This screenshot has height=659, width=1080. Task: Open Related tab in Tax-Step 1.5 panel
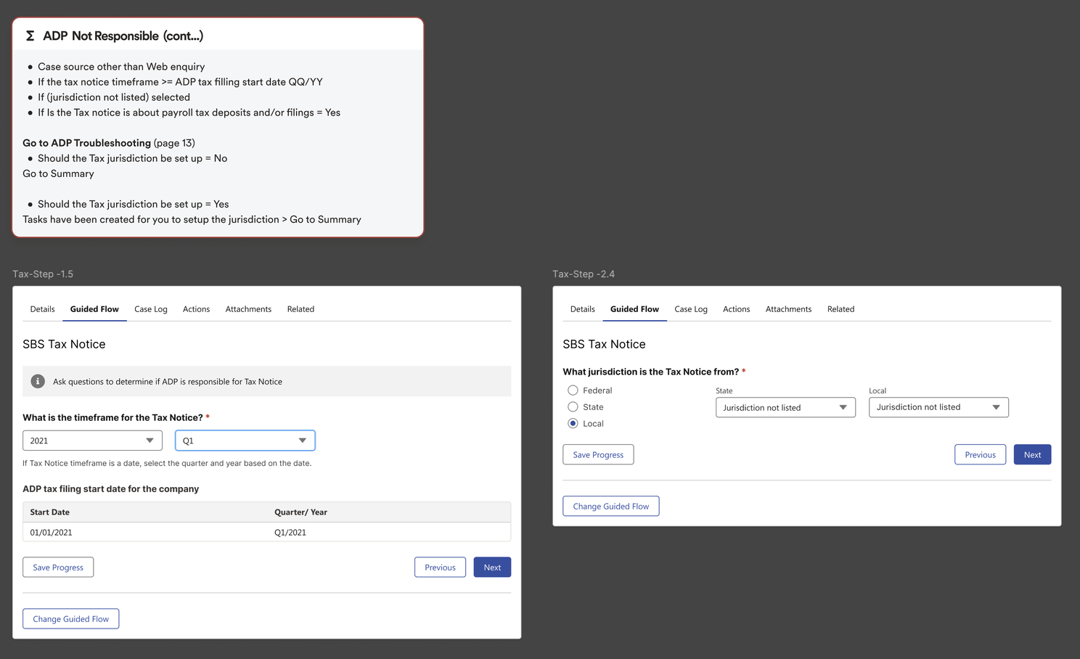[x=300, y=309]
